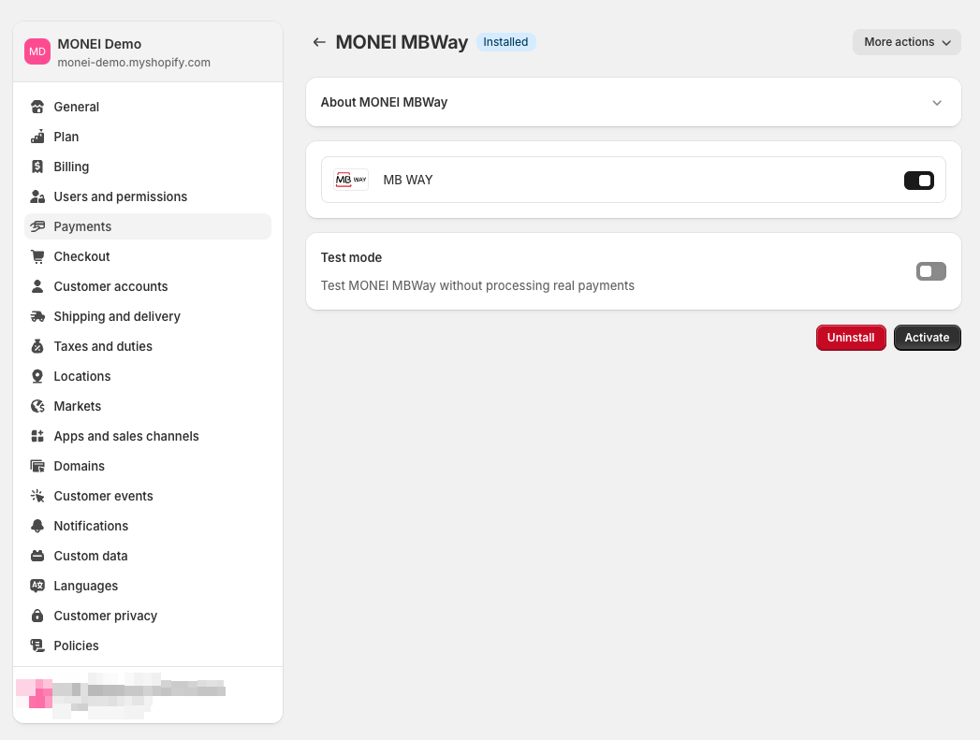Open Customer events label

click(x=103, y=497)
